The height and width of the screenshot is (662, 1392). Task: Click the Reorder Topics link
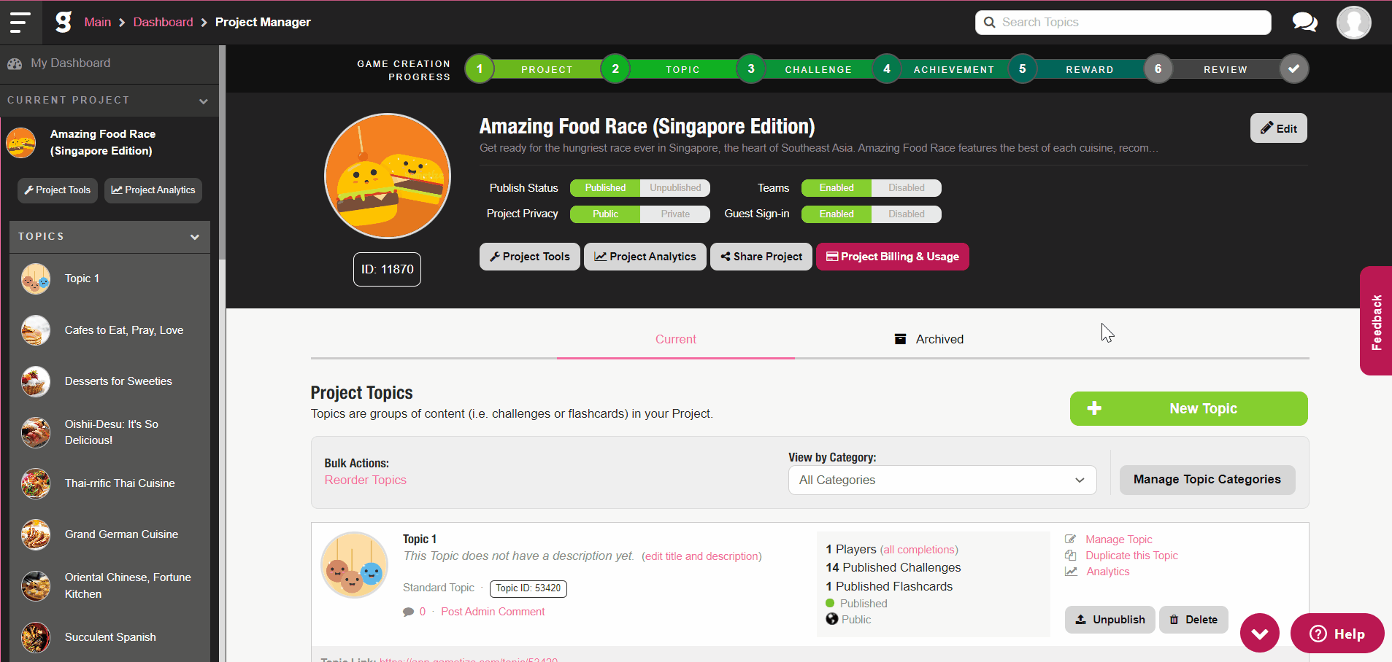click(366, 480)
